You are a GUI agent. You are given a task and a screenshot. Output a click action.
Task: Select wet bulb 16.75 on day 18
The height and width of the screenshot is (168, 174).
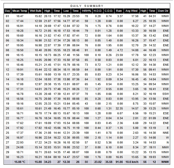pyautogui.click(x=38, y=99)
